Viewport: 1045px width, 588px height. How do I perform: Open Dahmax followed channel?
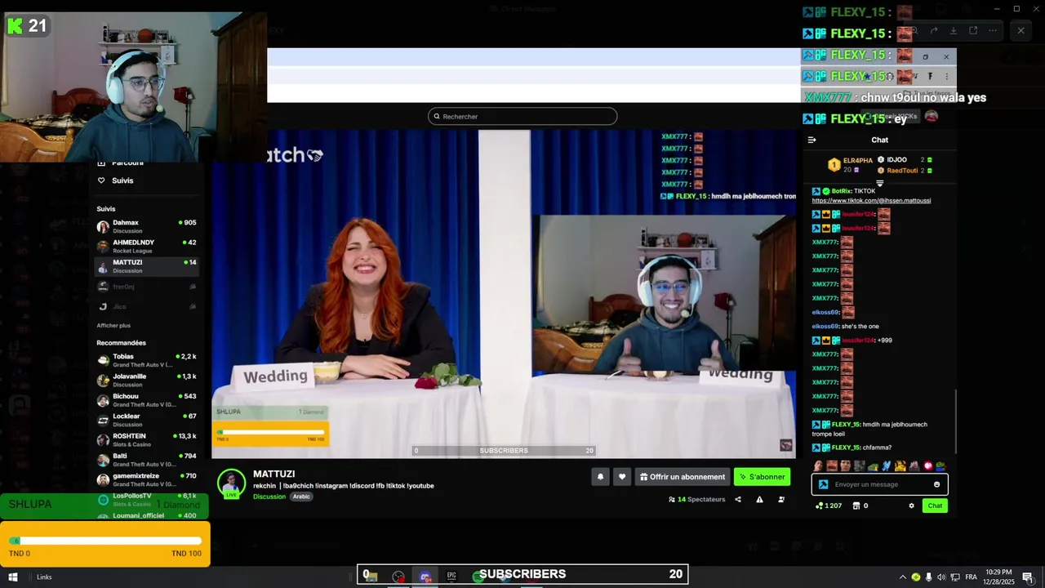147,226
